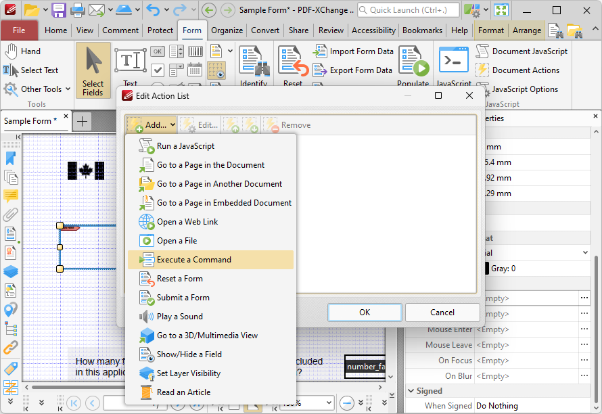Switch to the Organize ribbon tab
Image resolution: width=602 pixels, height=414 pixels.
227,30
